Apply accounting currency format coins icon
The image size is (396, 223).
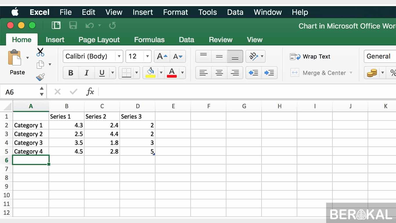tap(372, 73)
